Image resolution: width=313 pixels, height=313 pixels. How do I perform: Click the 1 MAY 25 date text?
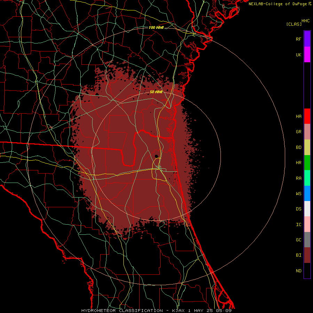pyautogui.click(x=201, y=311)
